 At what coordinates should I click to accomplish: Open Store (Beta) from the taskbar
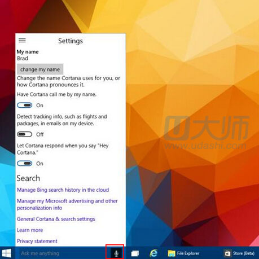tap(240, 253)
